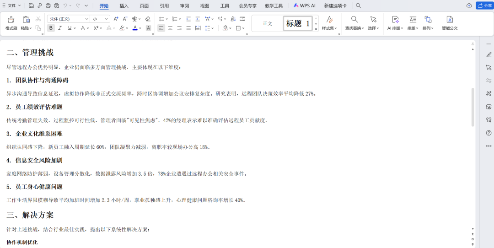494x248 pixels.
Task: Open the 插入 ribbon tab
Action: pos(124,5)
